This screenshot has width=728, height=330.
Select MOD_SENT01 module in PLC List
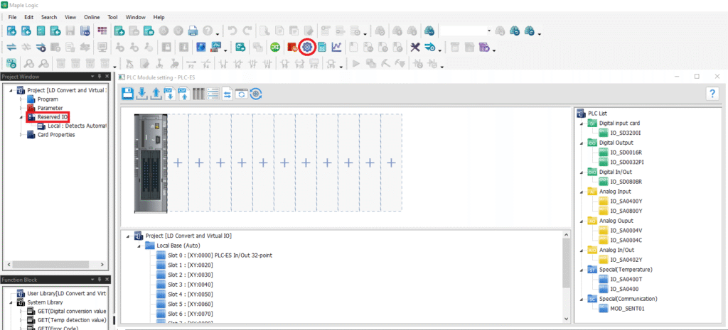627,308
